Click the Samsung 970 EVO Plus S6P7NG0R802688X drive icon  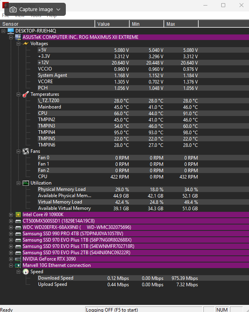[18, 240]
